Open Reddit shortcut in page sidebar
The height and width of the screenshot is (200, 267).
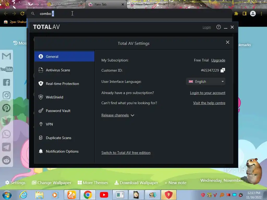coord(7,160)
